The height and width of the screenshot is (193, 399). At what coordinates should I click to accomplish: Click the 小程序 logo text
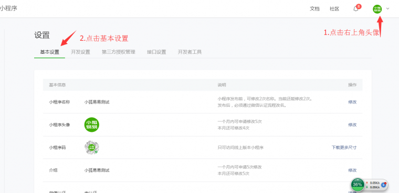tap(8, 8)
